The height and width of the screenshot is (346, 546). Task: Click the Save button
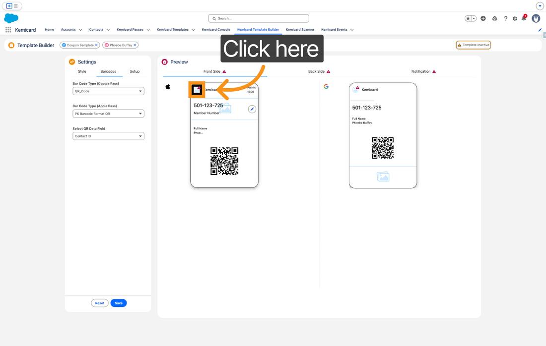pyautogui.click(x=119, y=303)
